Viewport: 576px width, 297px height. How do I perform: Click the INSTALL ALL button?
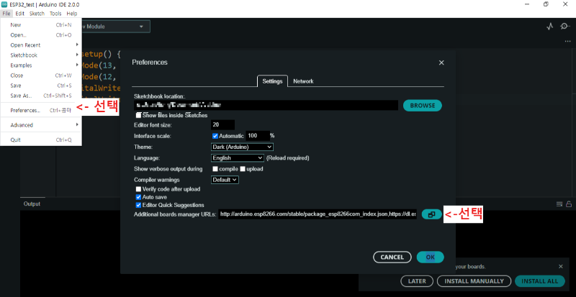(x=539, y=281)
